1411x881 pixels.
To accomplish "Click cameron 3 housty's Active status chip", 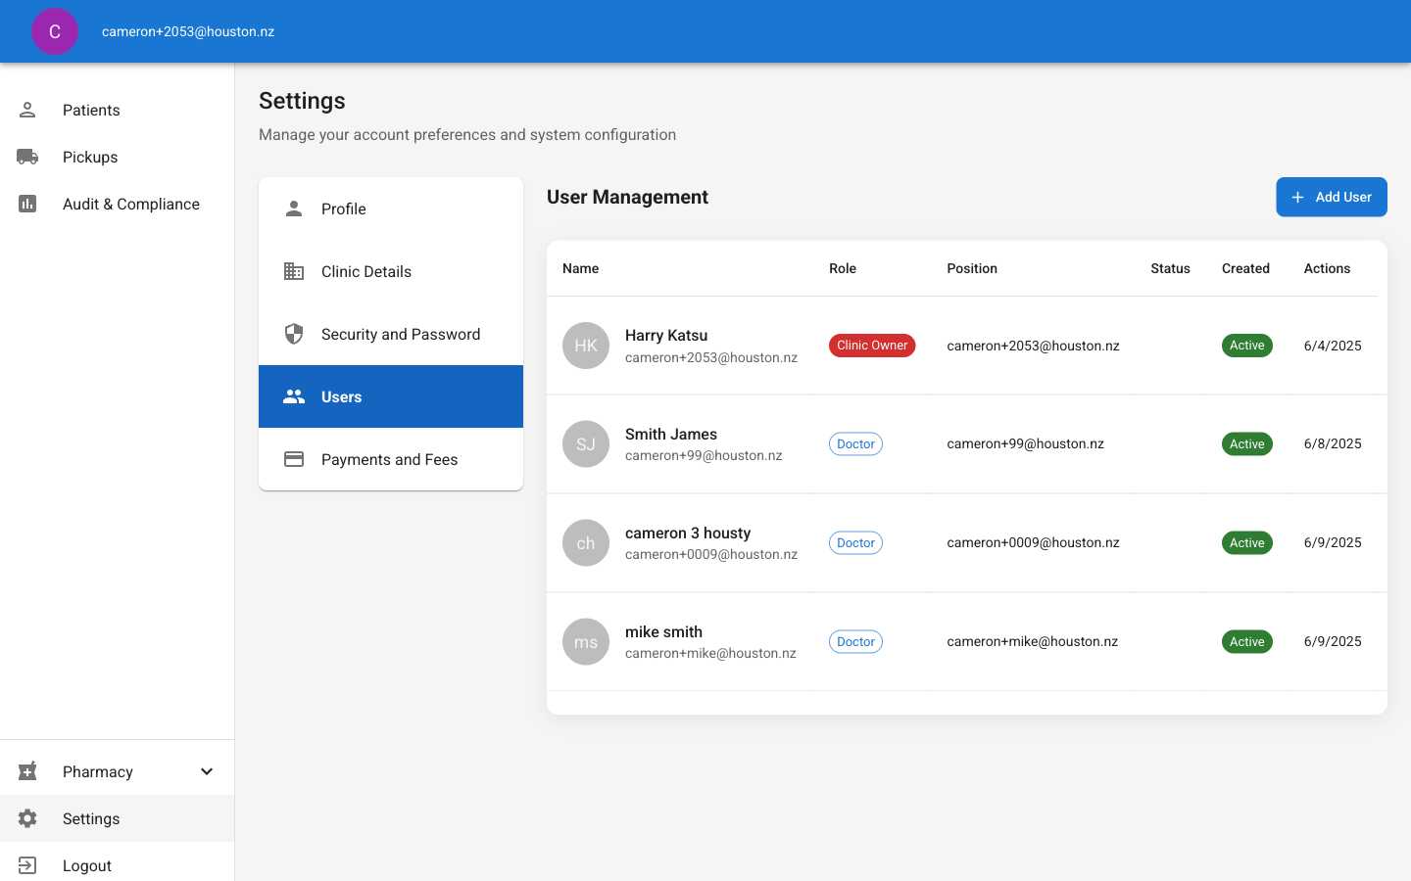I will coord(1246,543).
